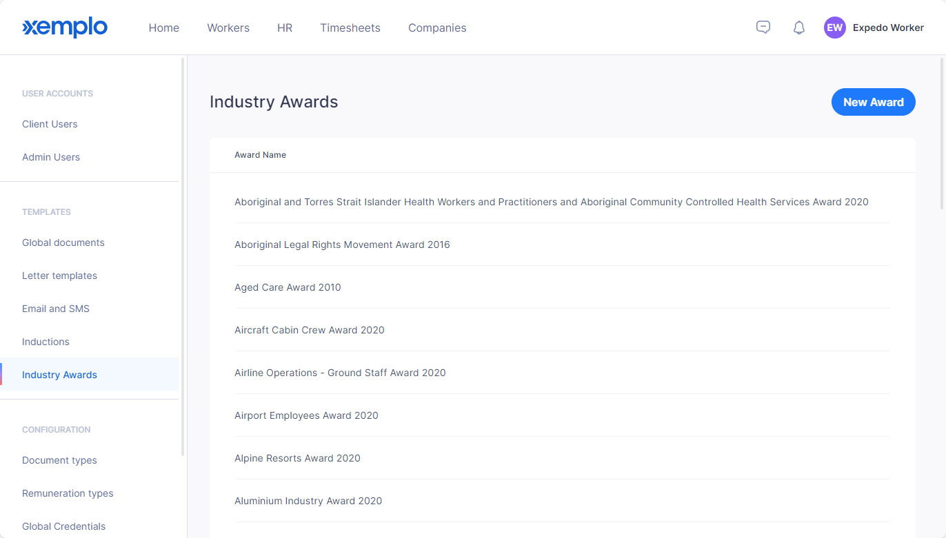Open Global Credentials configuration

point(63,526)
